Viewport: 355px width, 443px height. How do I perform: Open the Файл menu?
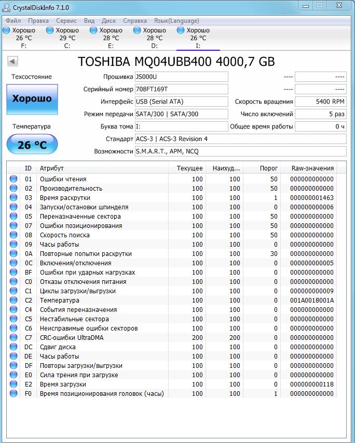(x=13, y=21)
